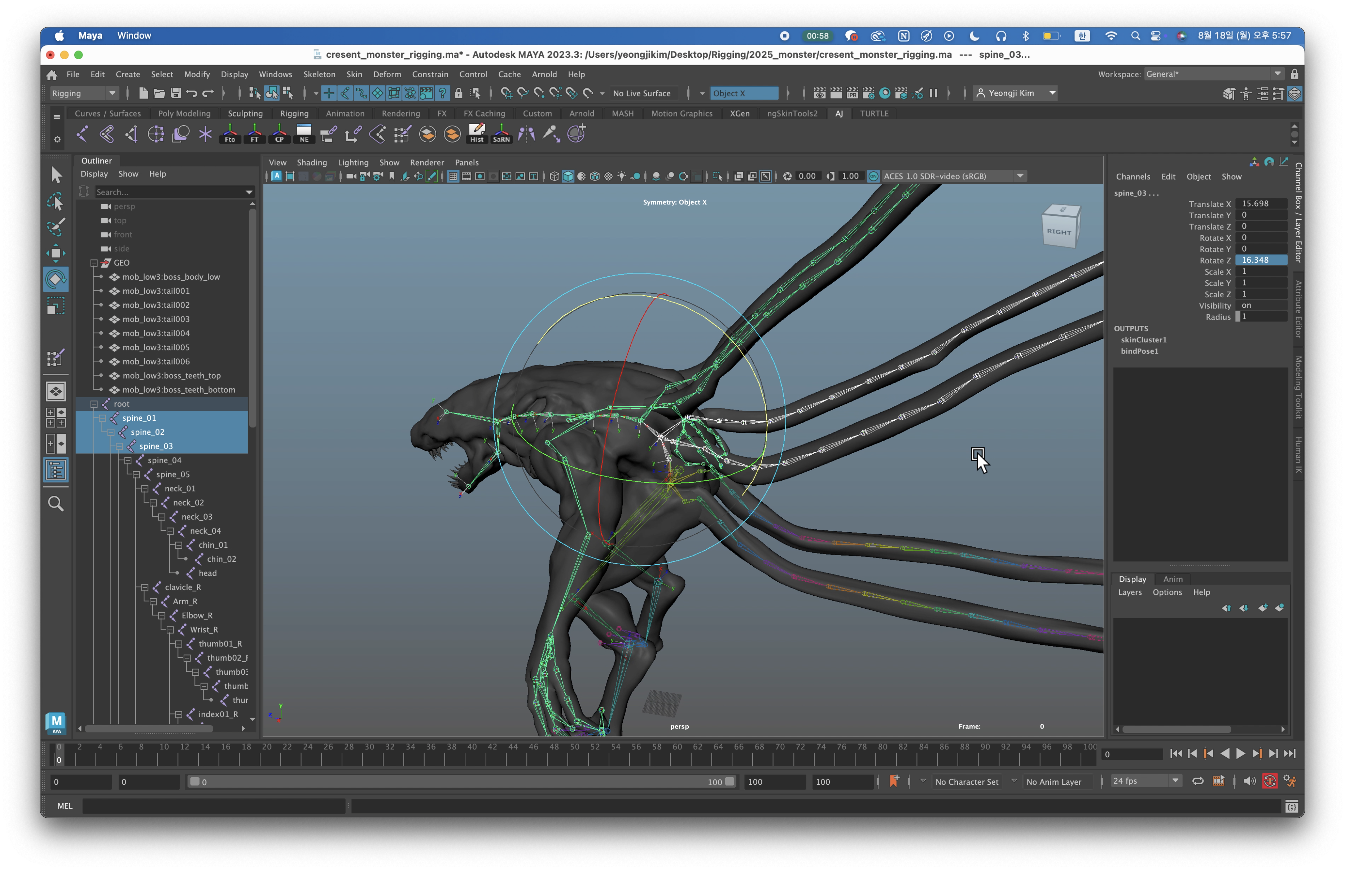Activate the Paint Selection tool
Screen dimensions: 1345x871
click(x=56, y=227)
